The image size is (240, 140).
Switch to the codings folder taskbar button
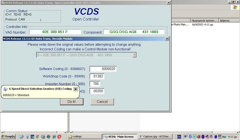tap(85, 136)
